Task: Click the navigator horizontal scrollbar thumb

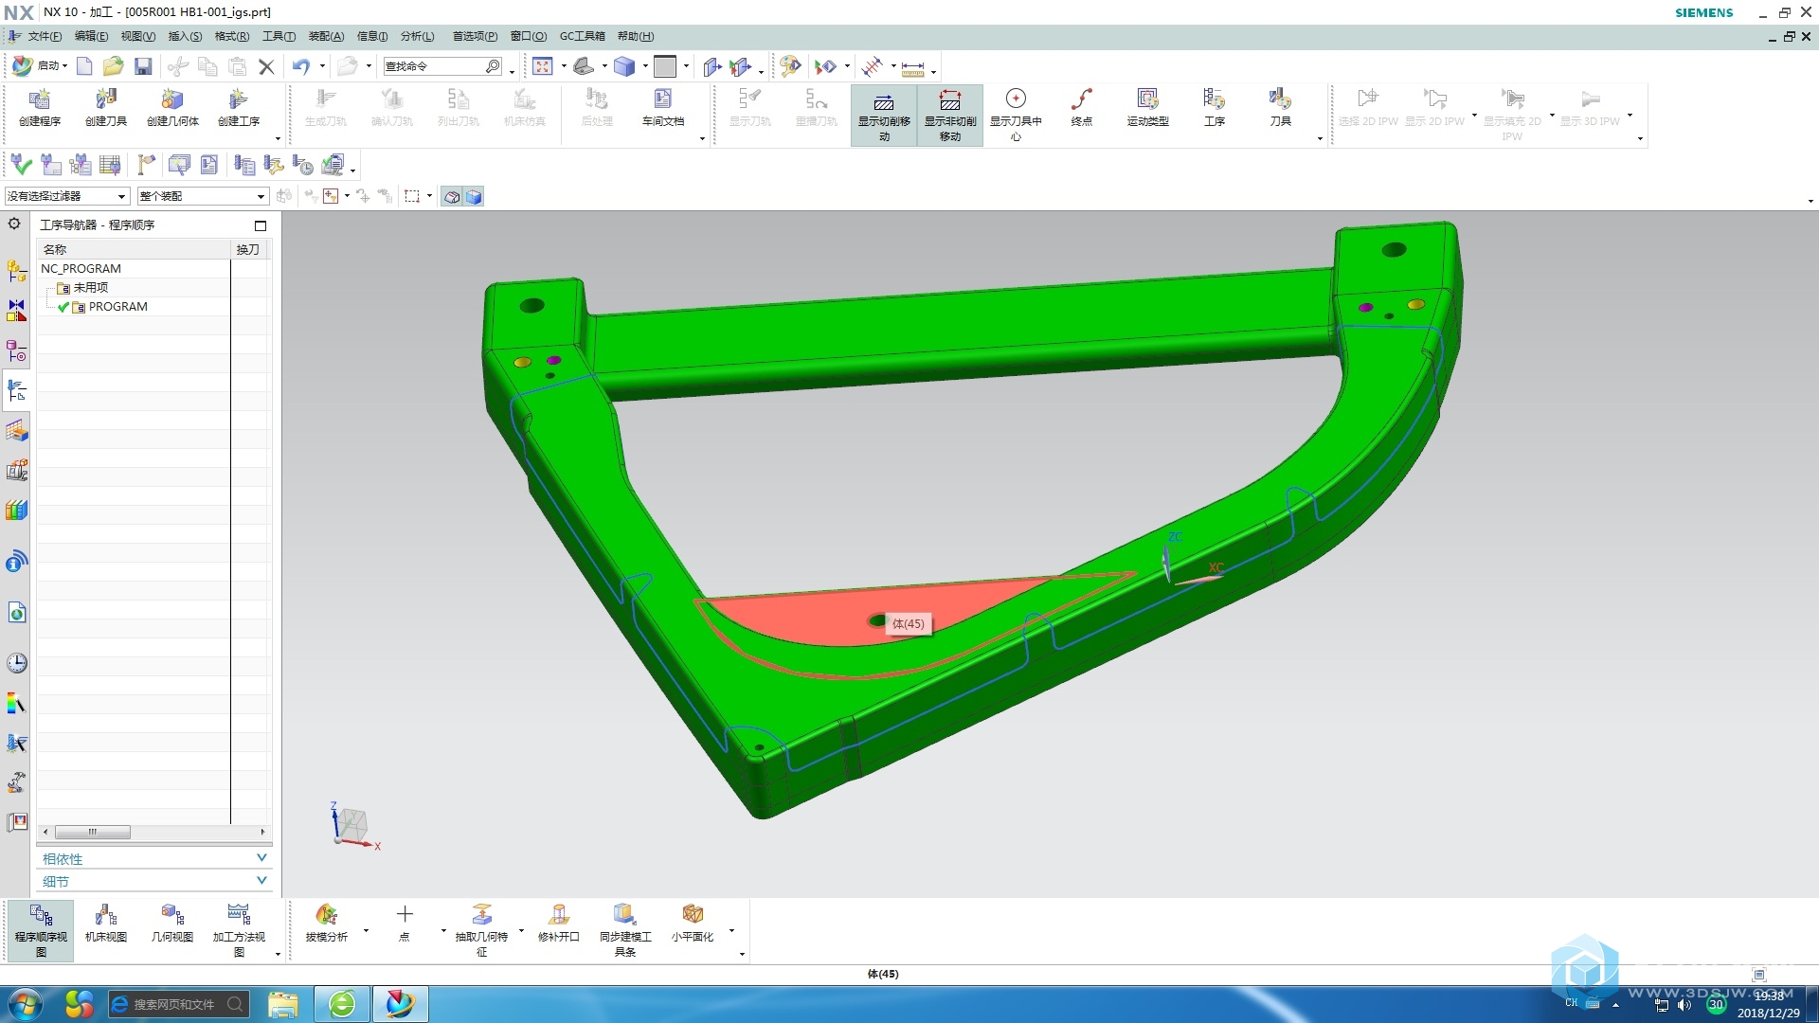Action: [x=92, y=832]
